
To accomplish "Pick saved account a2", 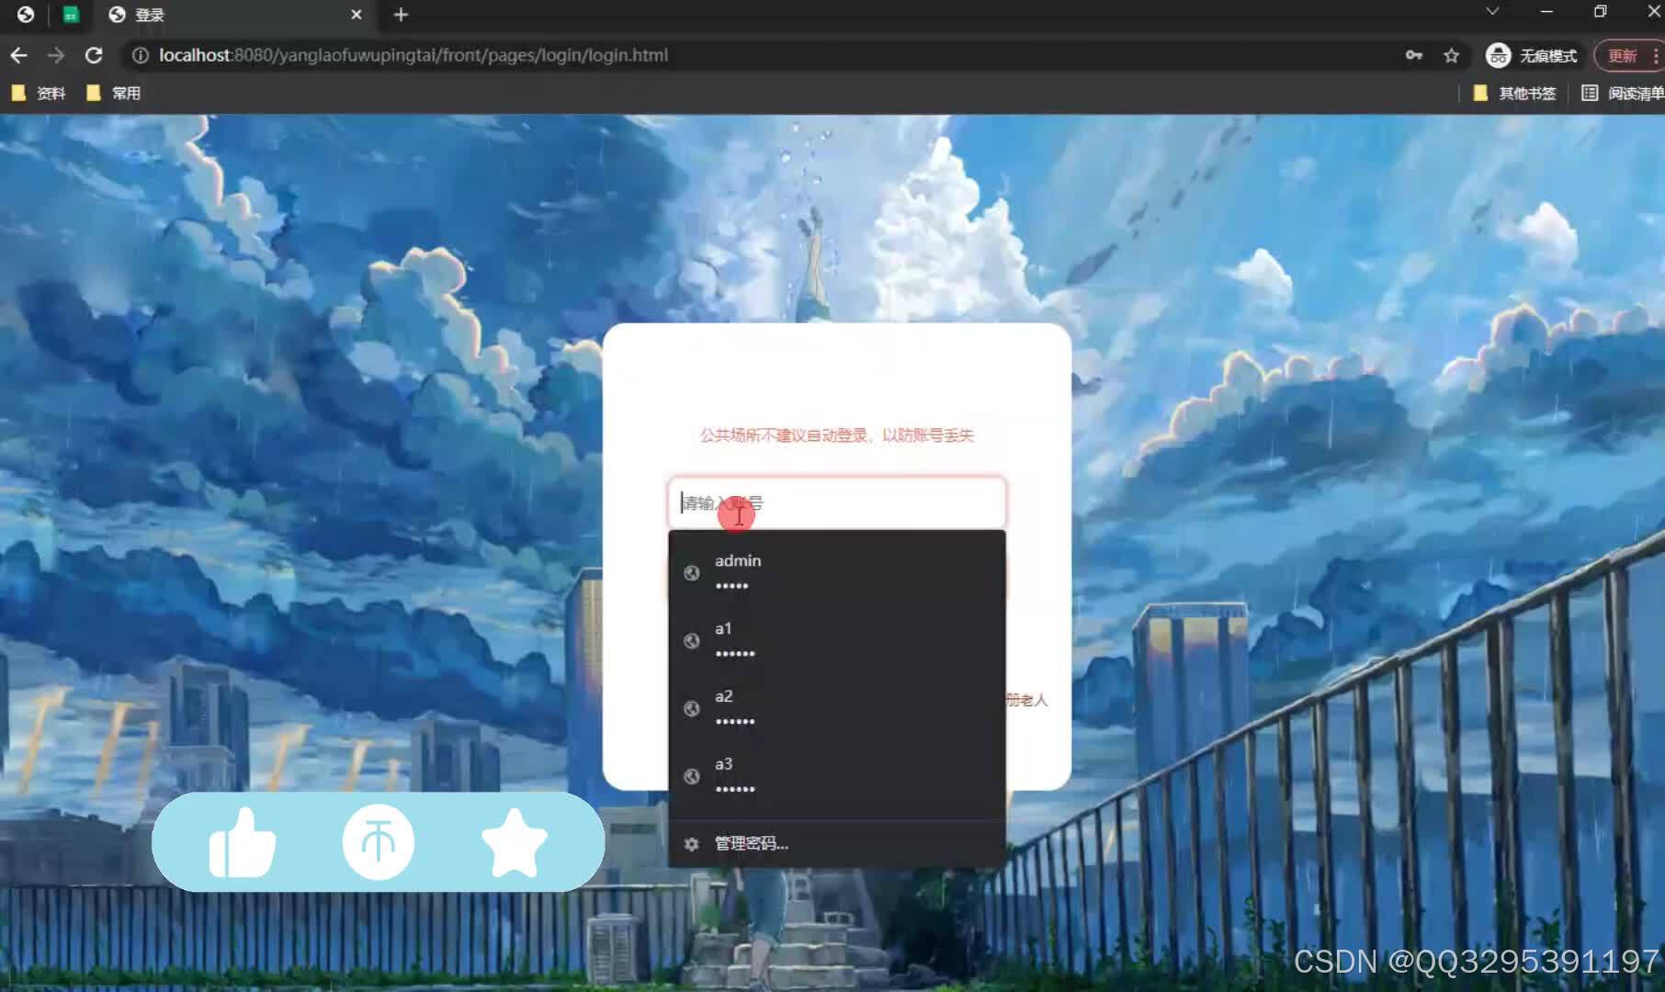I will tap(836, 708).
